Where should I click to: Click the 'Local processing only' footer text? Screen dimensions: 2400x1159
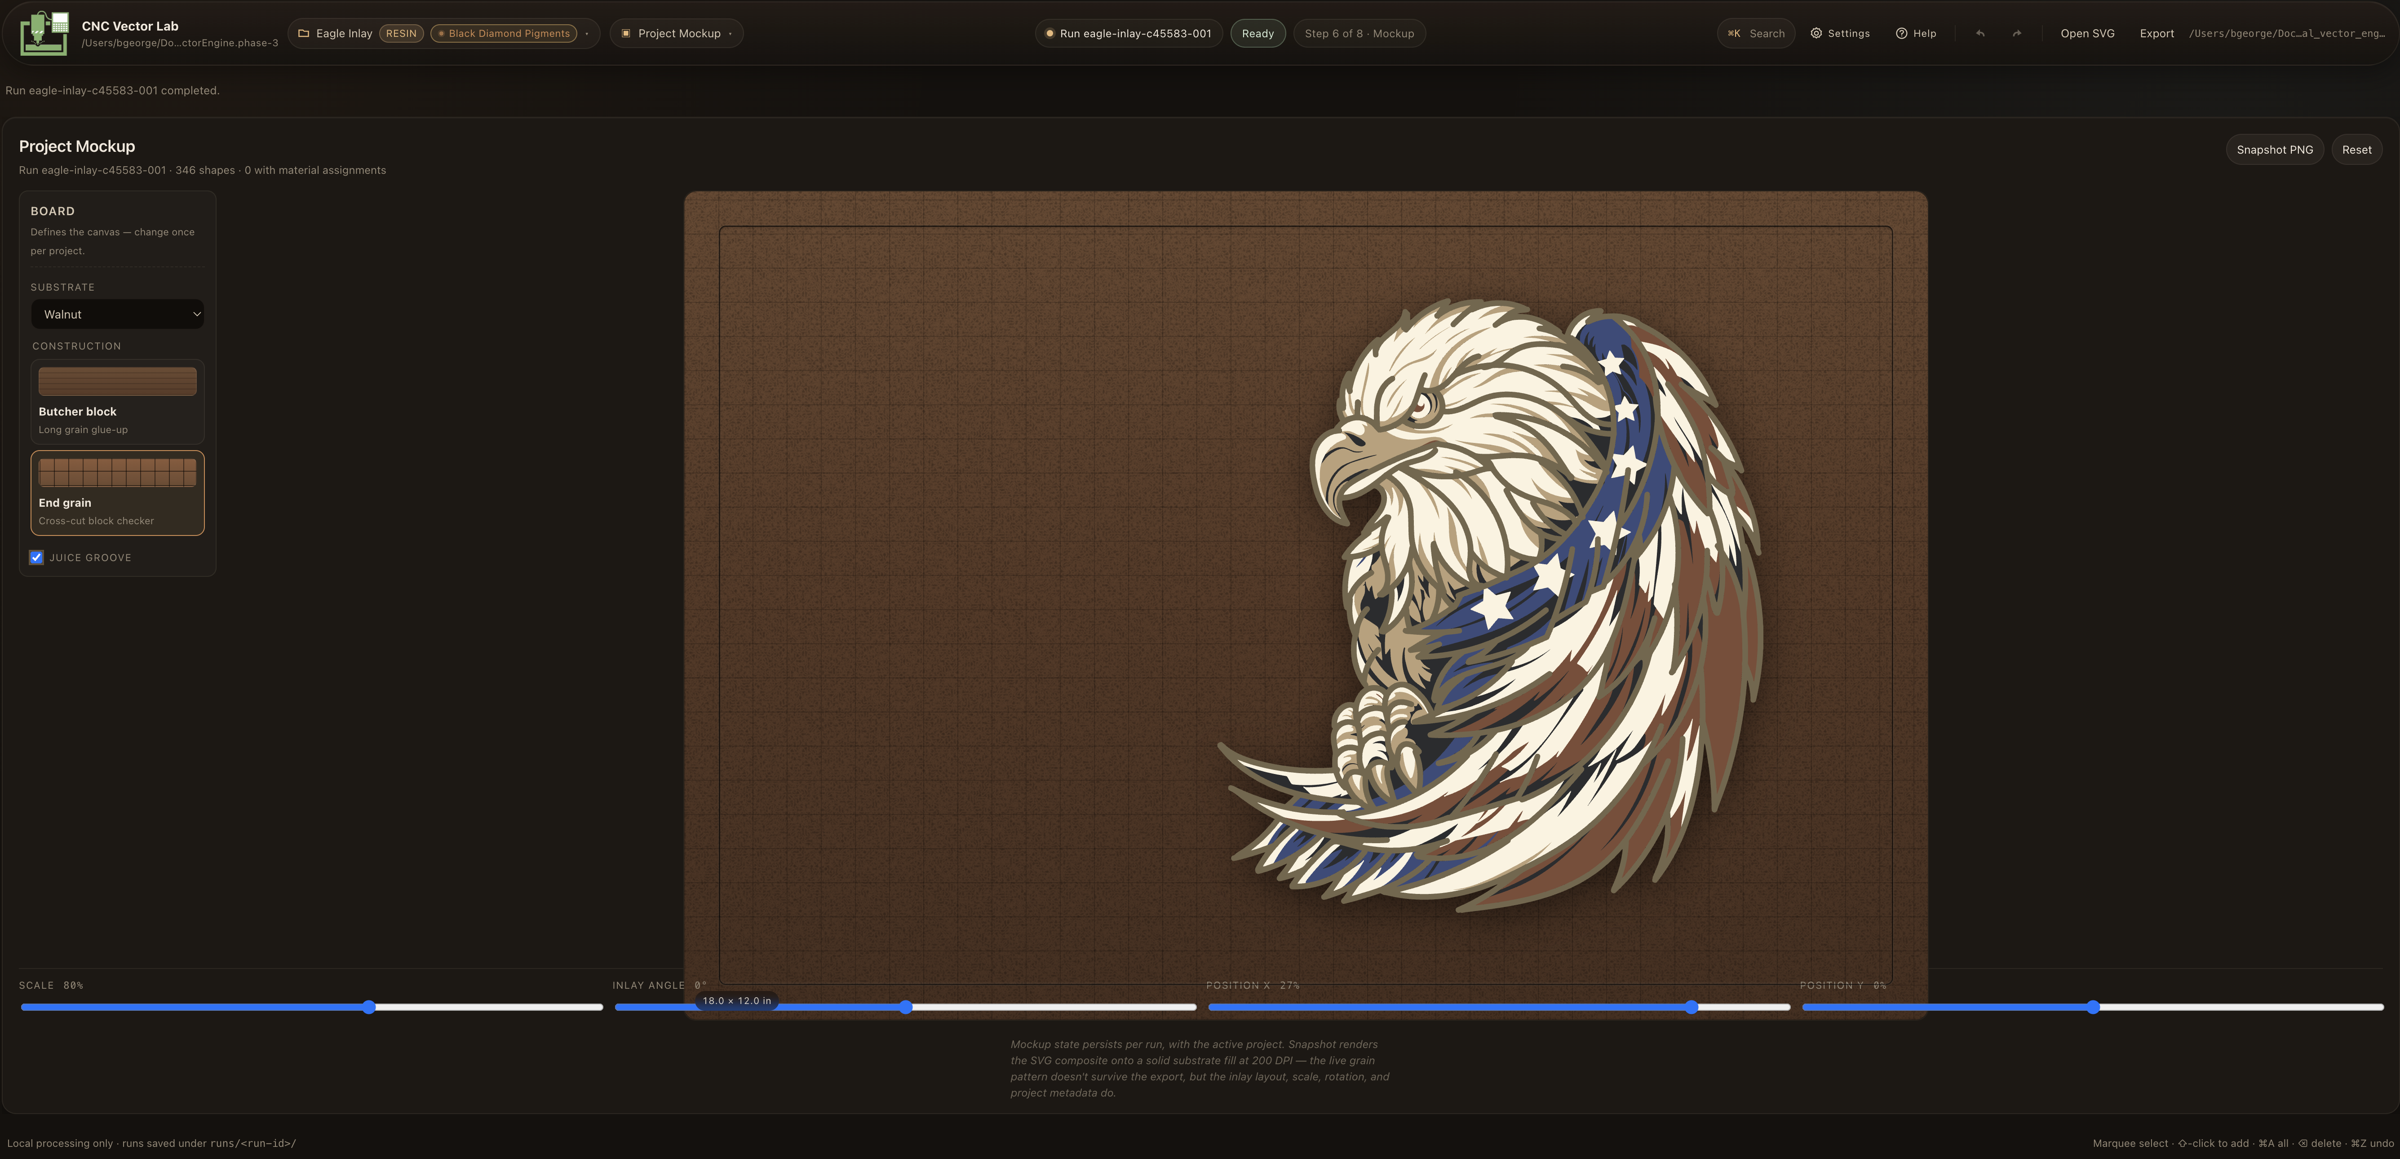[152, 1143]
